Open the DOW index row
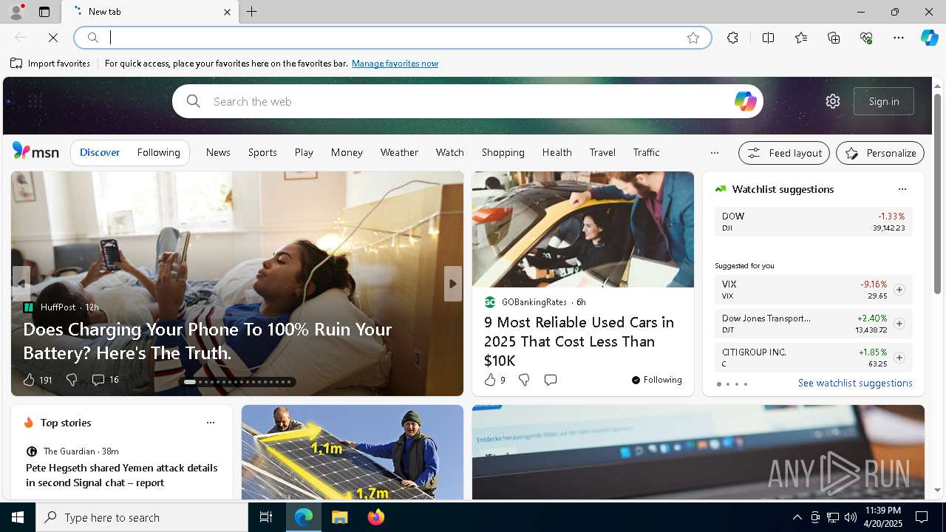 813,222
